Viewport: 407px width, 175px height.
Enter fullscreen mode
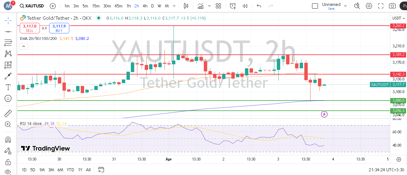pyautogui.click(x=381, y=6)
